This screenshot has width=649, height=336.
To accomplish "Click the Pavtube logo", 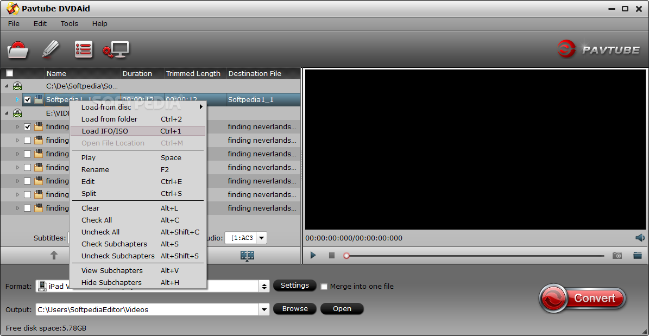I will (x=598, y=49).
